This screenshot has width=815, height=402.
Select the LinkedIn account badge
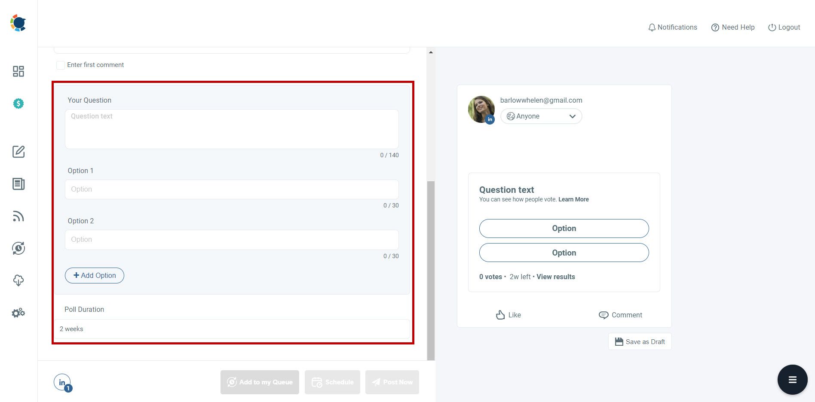click(62, 382)
